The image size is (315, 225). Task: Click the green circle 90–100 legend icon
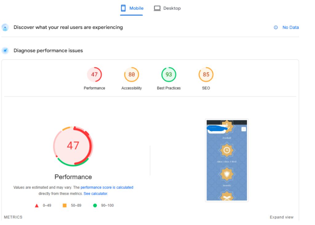(95, 205)
